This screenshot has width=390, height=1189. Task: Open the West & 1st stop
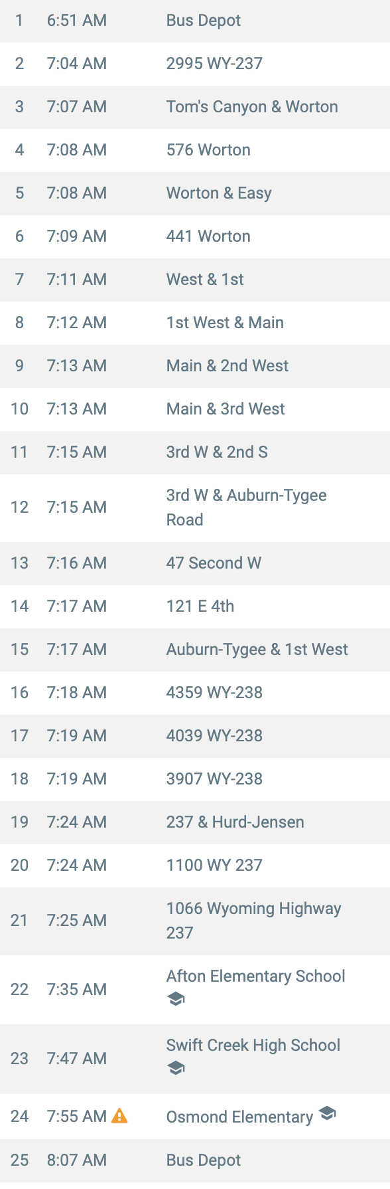[195, 280]
